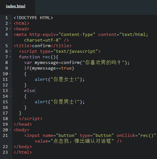The image size is (157, 159).
Task: Click the <!DOCTYPE HTML> declaration
Action: click(x=33, y=18)
